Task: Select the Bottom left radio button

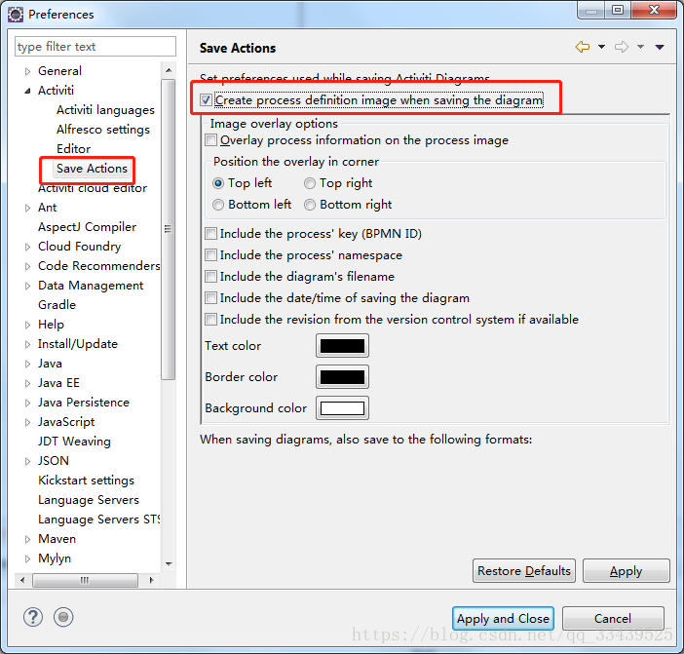Action: tap(218, 205)
